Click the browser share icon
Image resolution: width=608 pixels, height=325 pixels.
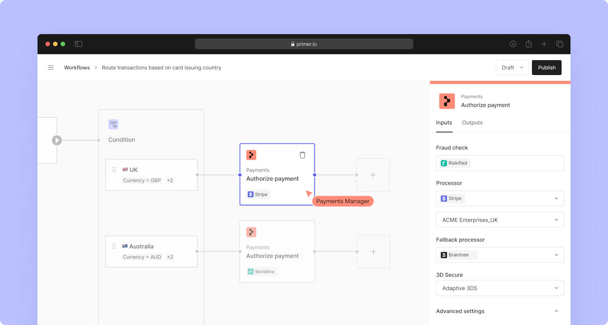pos(529,44)
